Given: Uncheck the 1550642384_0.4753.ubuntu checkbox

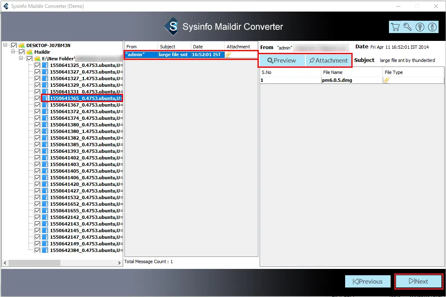Looking at the screenshot, I should (37, 250).
